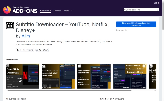The image size is (164, 101).
Task: Click Rated 4.4 by 7 reviewers text
Action: pyautogui.click(x=112, y=99)
